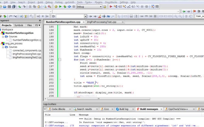Screen dimensions: 204x127
Task: Open the Plugins menu
Action: point(99,2)
